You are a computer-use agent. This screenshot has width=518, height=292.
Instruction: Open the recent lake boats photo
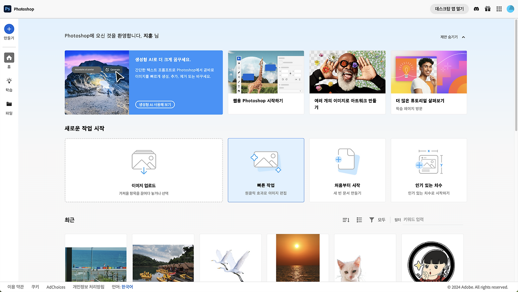[163, 263]
